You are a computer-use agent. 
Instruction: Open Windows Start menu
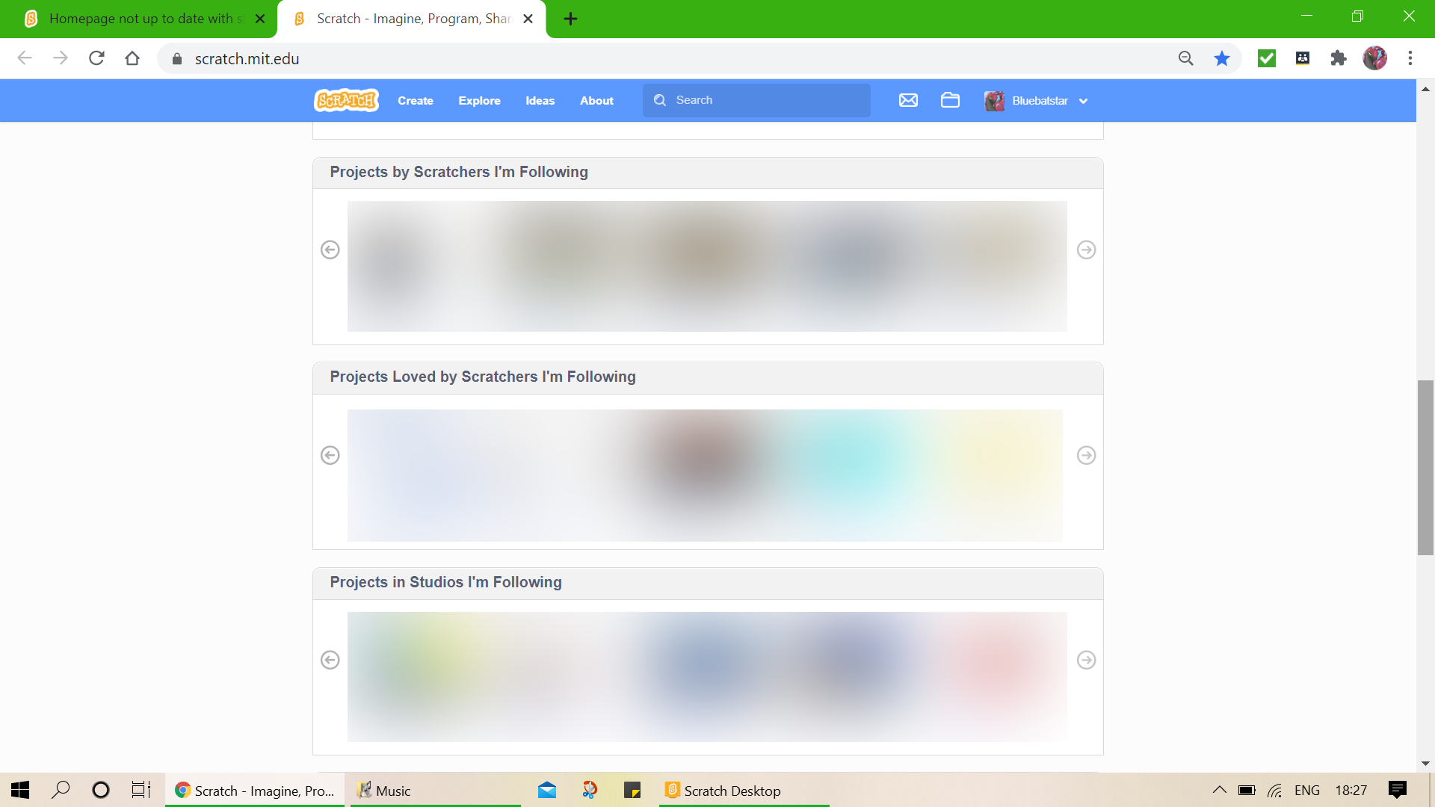coord(20,790)
